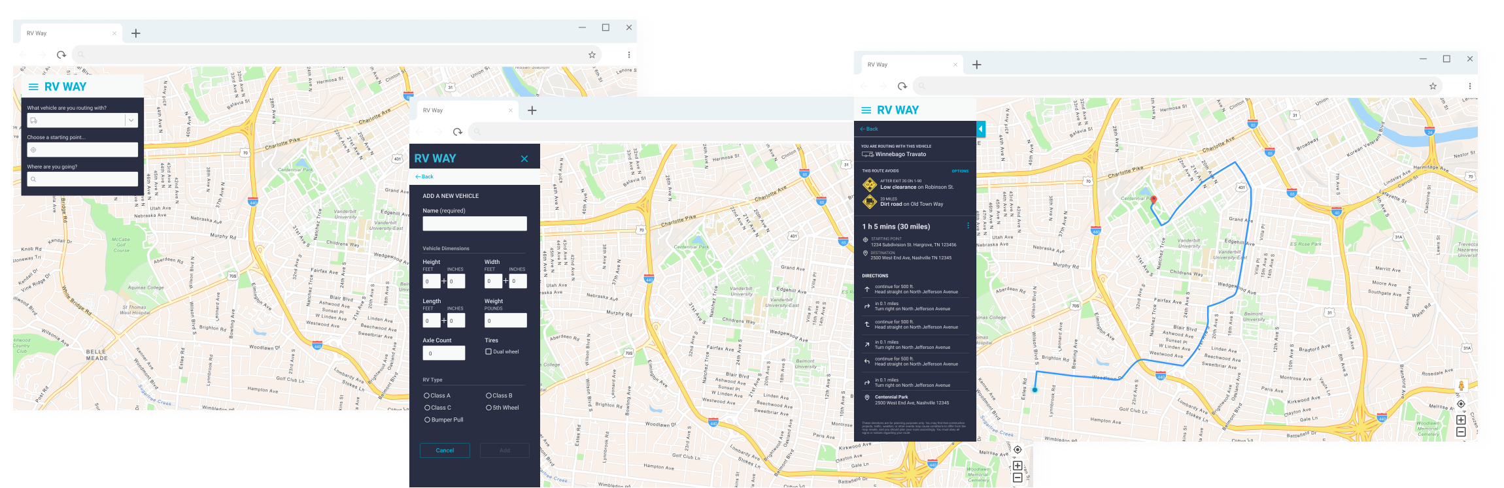1504x488 pixels.
Task: Select Class C RV type
Action: (x=427, y=408)
